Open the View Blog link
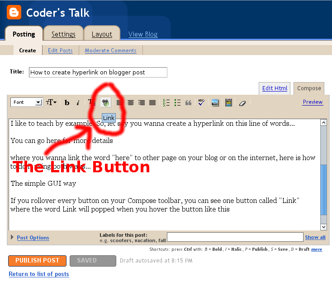Screen dimensions: 332x281 click(143, 34)
